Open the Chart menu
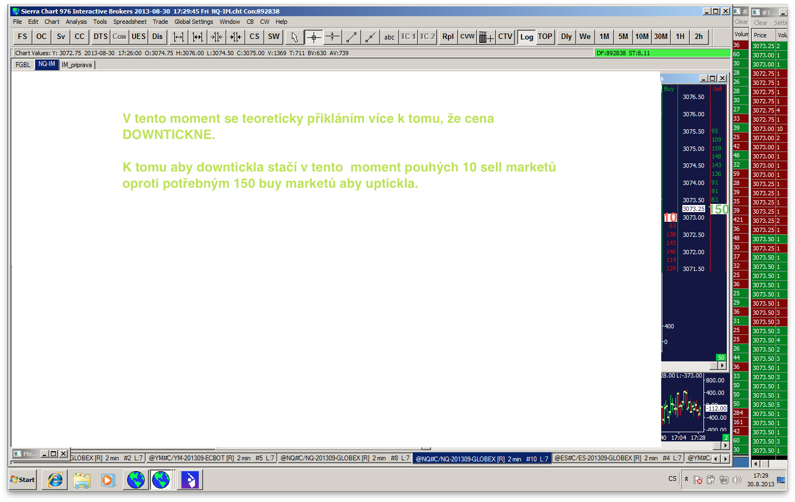Image resolution: width=795 pixels, height=502 pixels. (52, 22)
